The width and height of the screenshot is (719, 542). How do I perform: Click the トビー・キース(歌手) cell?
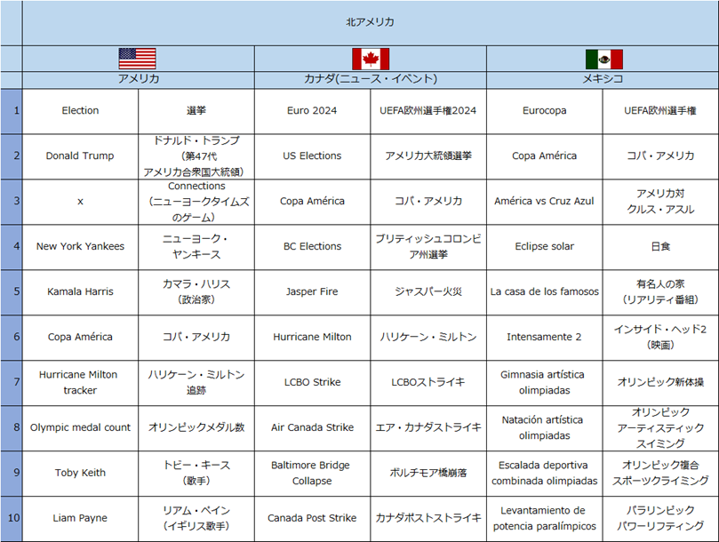click(x=196, y=473)
